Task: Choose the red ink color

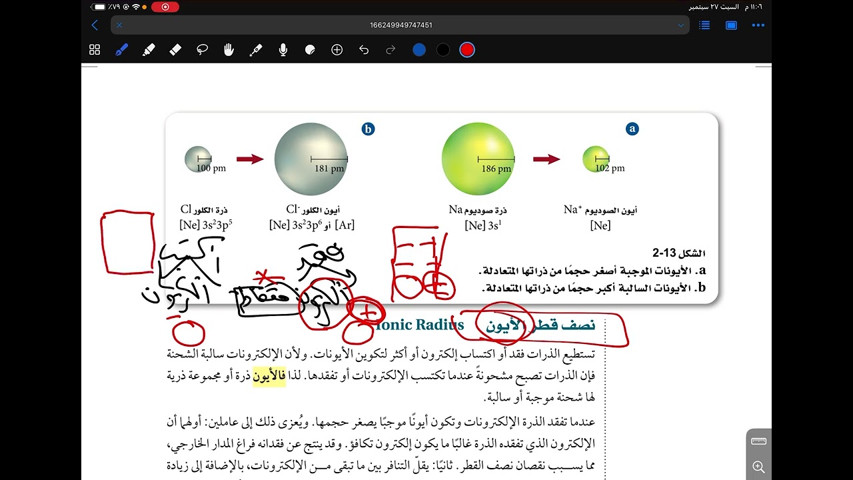Action: click(467, 50)
